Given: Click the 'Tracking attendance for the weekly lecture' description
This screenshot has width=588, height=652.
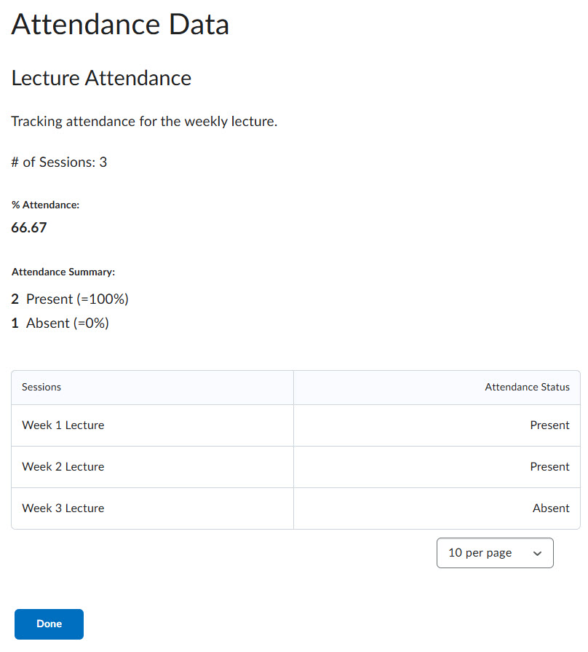Looking at the screenshot, I should tap(144, 121).
